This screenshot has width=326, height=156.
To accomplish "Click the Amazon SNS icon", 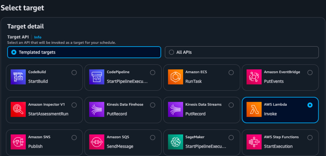I will (x=18, y=142).
